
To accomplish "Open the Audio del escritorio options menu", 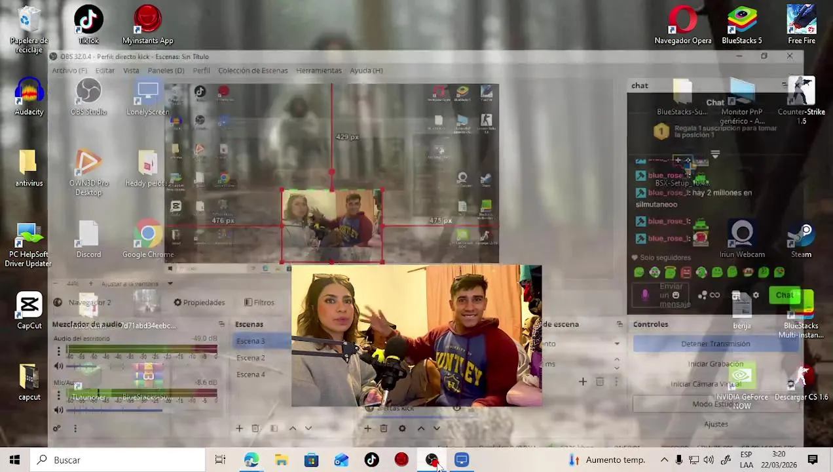I will tap(58, 352).
